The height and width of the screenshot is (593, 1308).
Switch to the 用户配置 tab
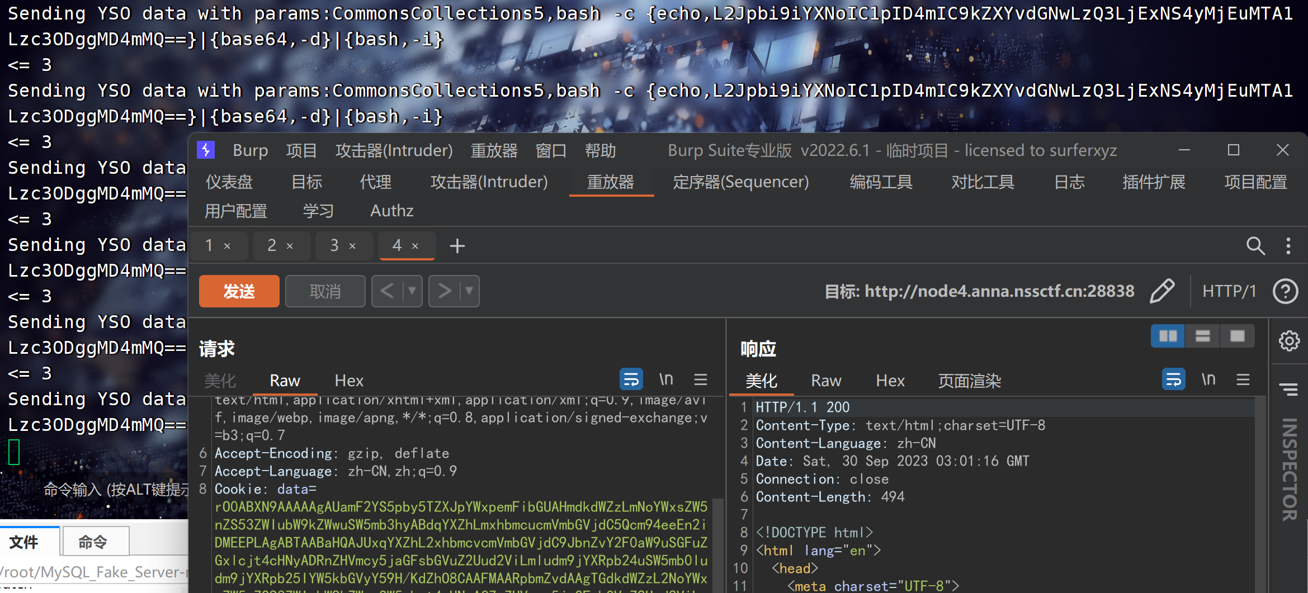pyautogui.click(x=236, y=211)
